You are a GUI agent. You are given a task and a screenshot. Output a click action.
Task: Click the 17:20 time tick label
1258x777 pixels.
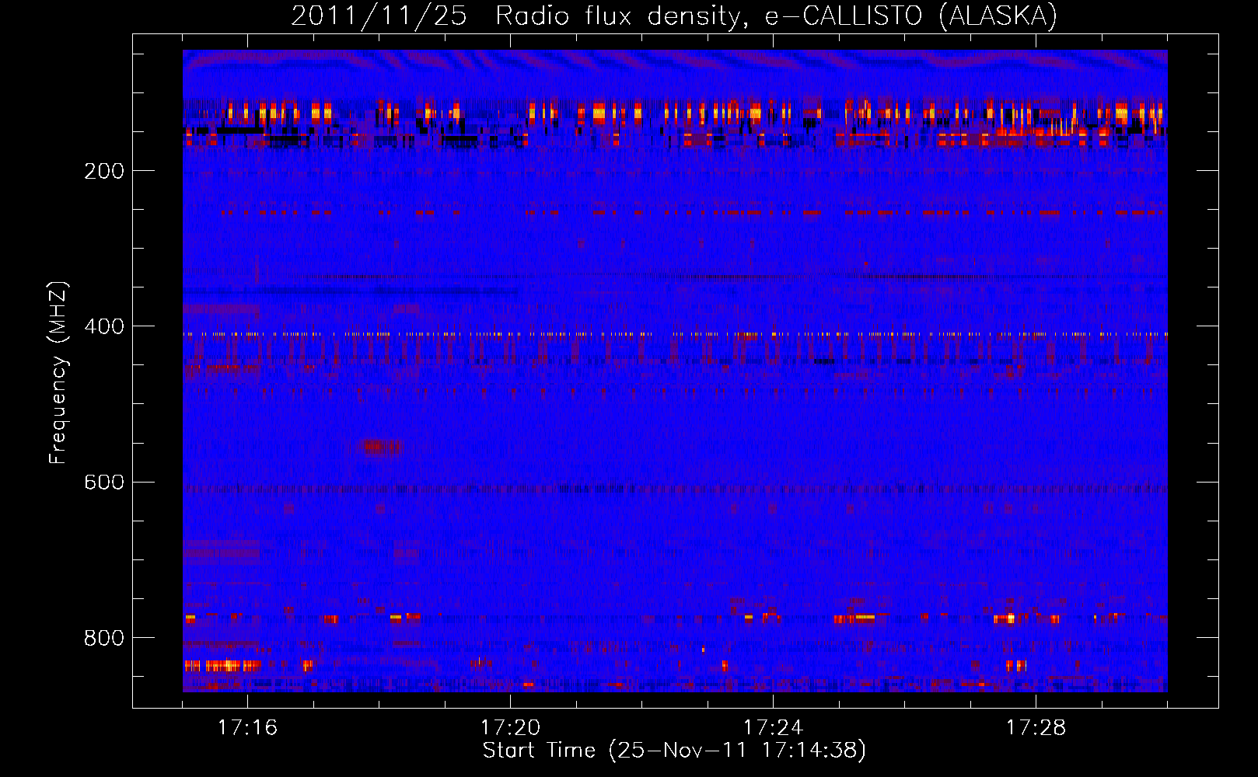(510, 728)
